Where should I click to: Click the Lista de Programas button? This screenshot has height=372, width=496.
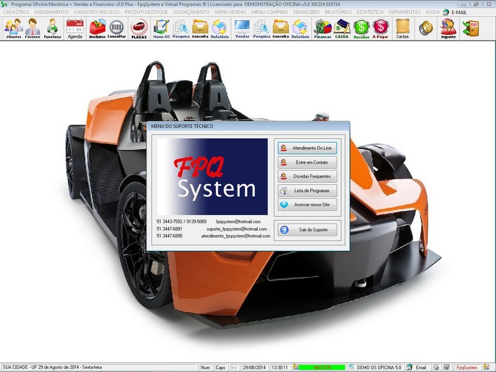point(307,191)
